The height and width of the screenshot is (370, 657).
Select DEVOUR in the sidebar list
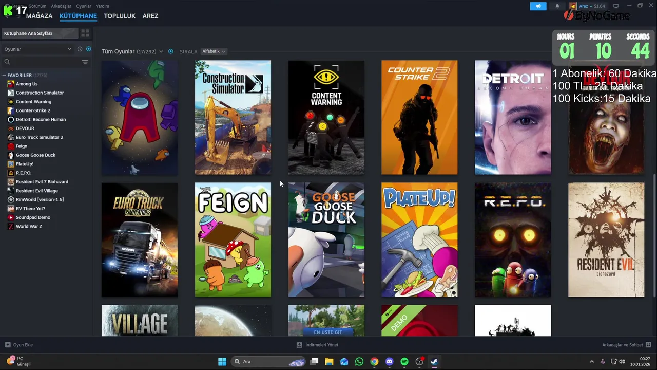point(25,128)
